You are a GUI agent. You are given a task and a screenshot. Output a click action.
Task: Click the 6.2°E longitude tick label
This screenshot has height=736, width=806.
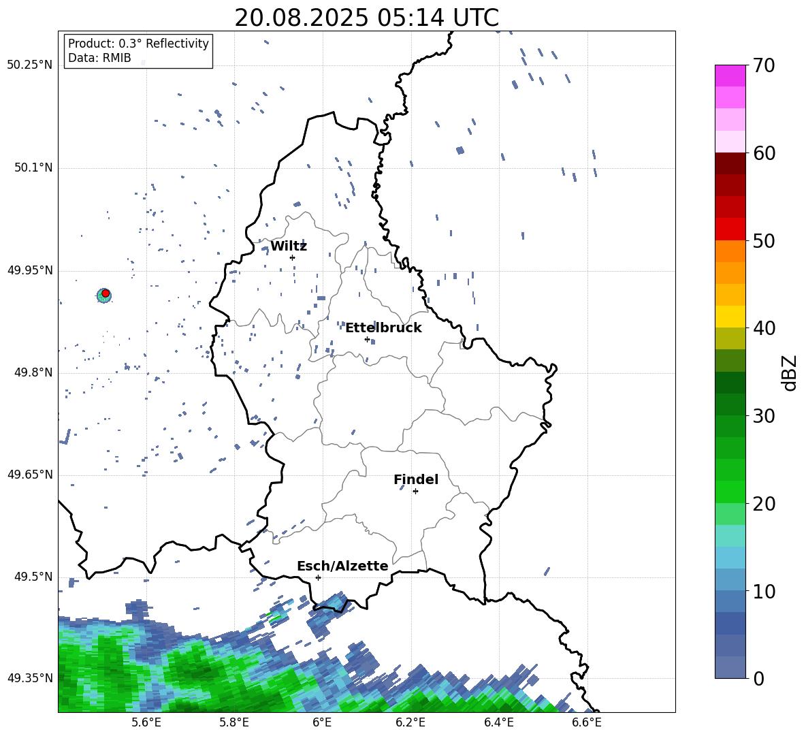coord(410,722)
